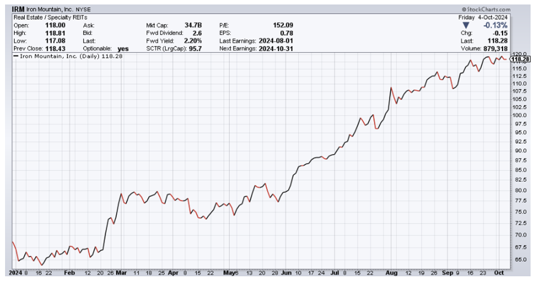Click the High value 118.81

point(55,33)
